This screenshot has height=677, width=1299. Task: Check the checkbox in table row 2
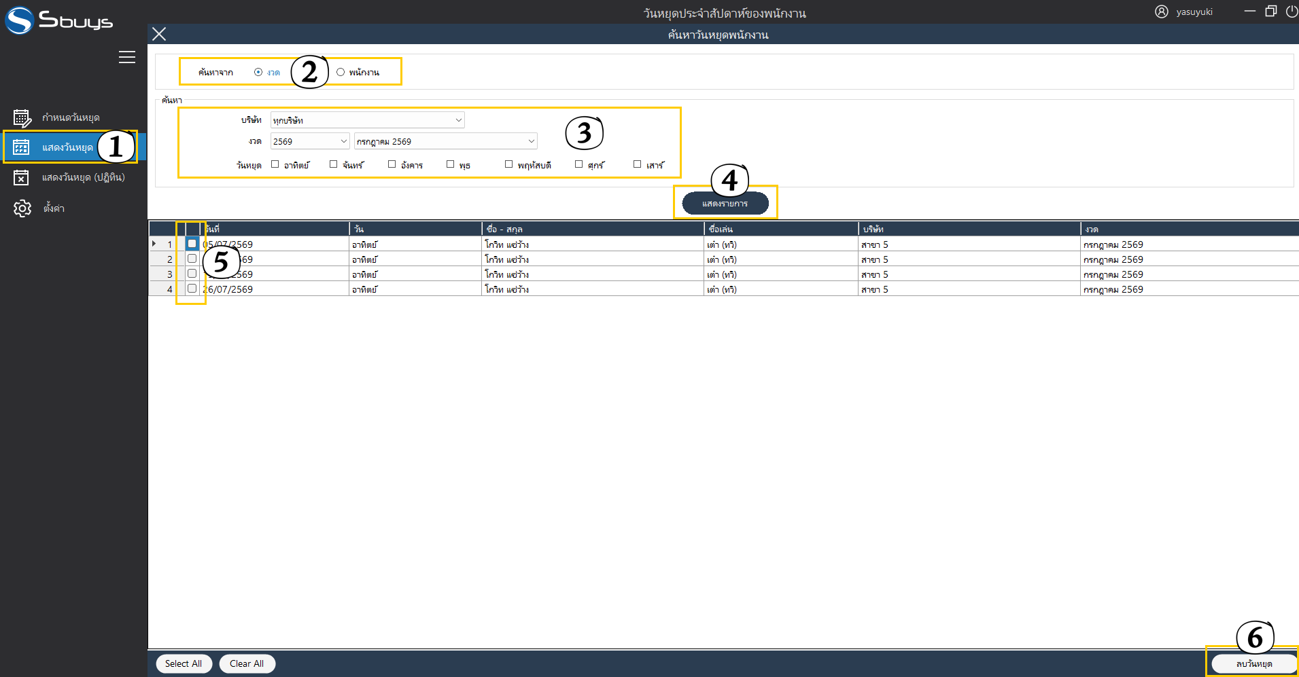point(192,259)
